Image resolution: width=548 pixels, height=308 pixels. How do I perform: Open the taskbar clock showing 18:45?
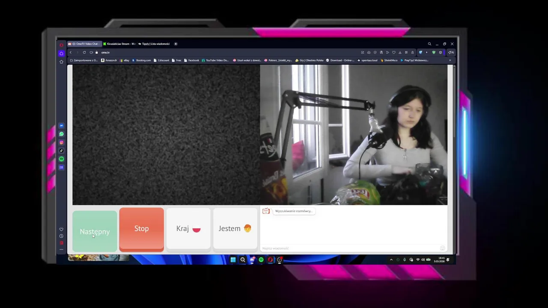439,260
